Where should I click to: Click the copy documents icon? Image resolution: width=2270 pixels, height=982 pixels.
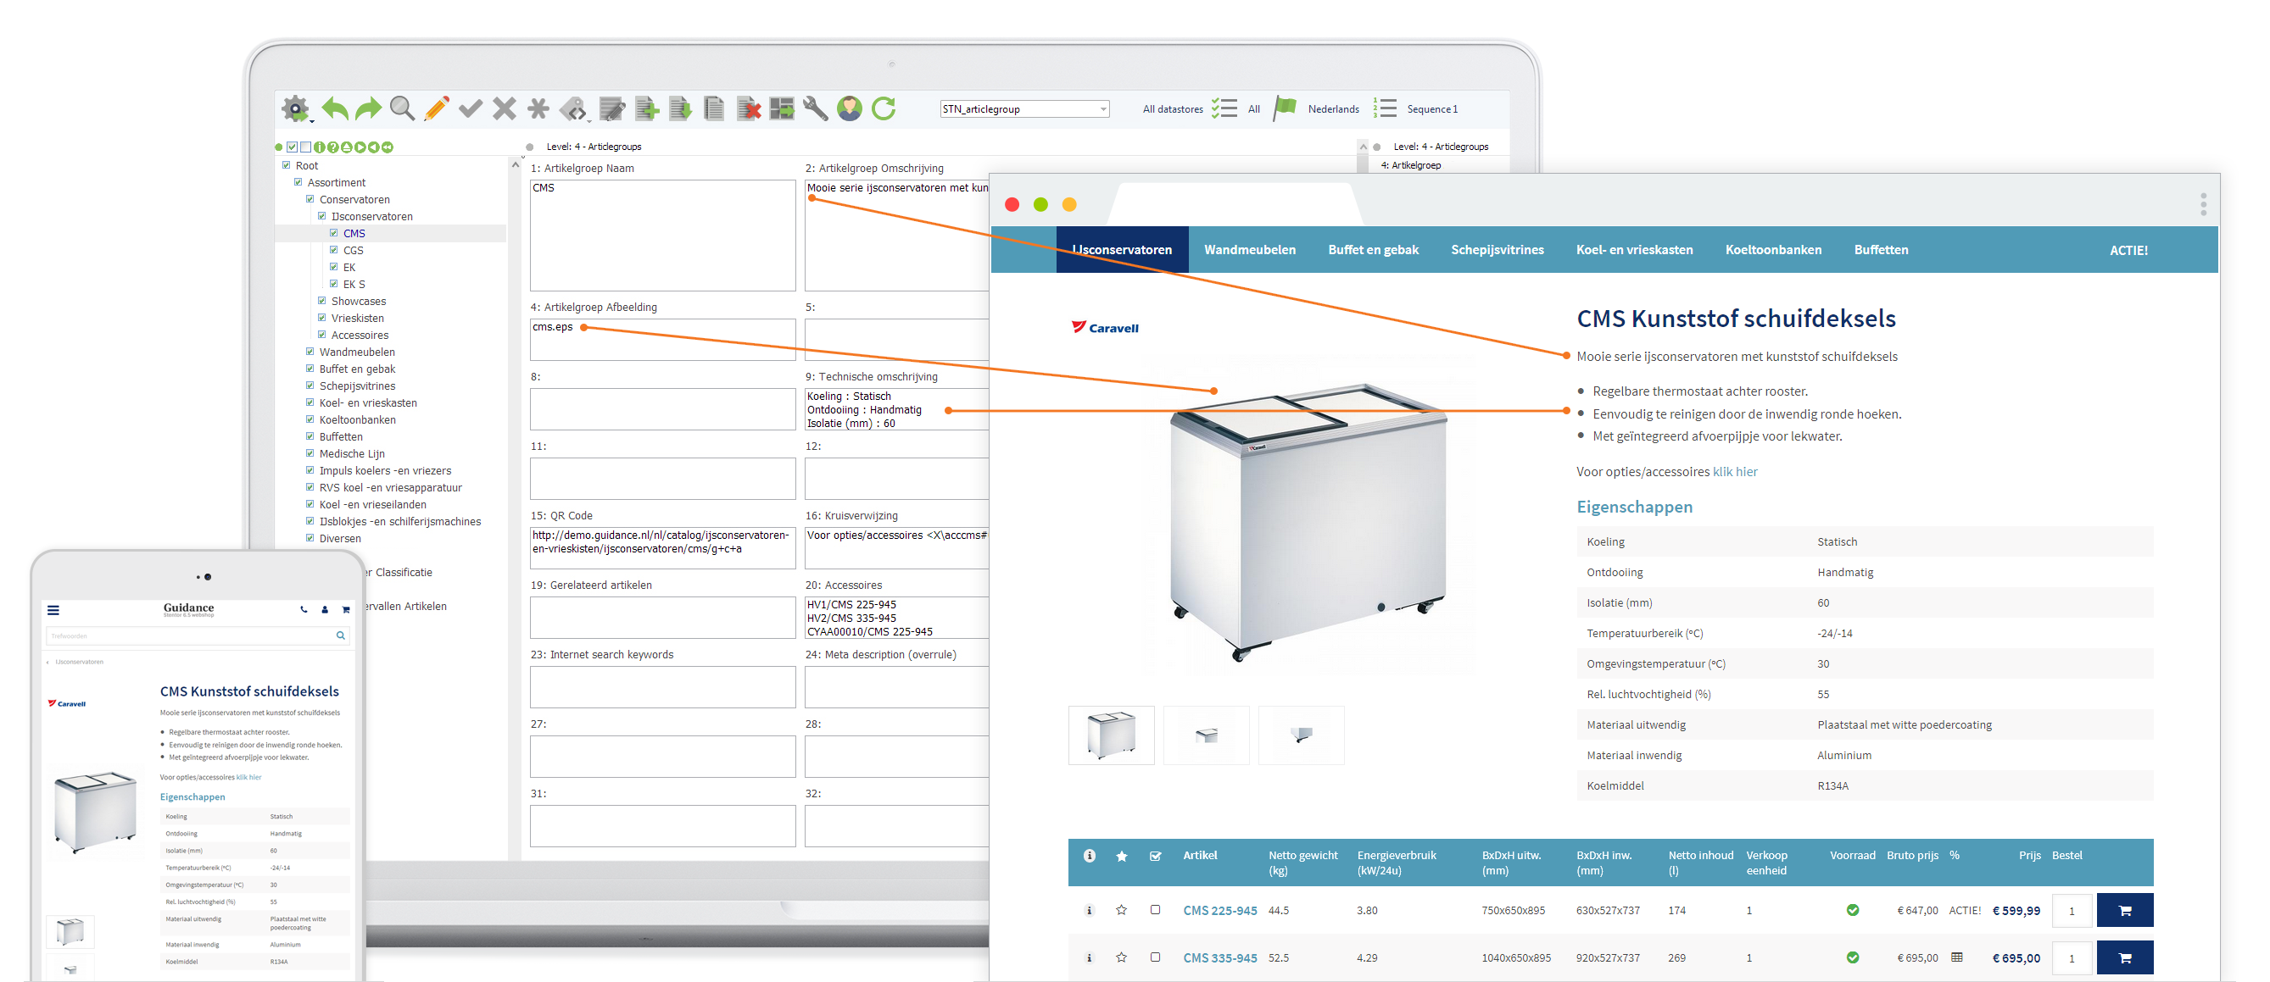pyautogui.click(x=715, y=109)
